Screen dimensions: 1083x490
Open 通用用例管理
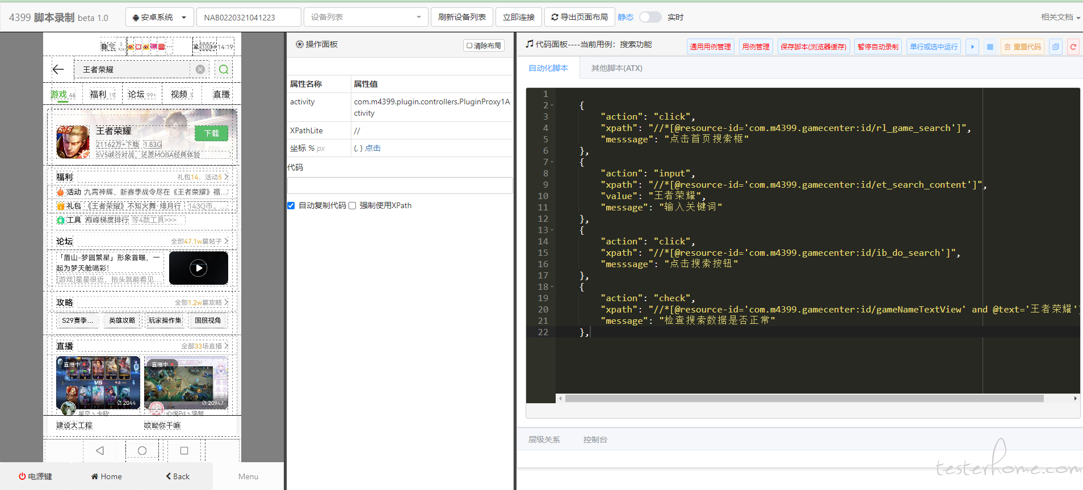tap(710, 47)
